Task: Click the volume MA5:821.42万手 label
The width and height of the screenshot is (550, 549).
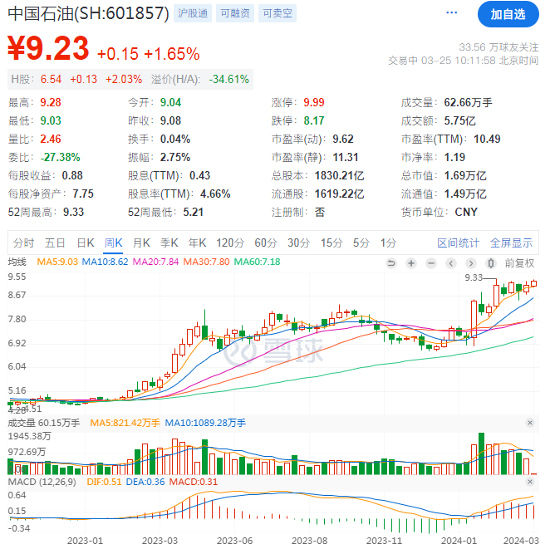Action: (x=125, y=423)
